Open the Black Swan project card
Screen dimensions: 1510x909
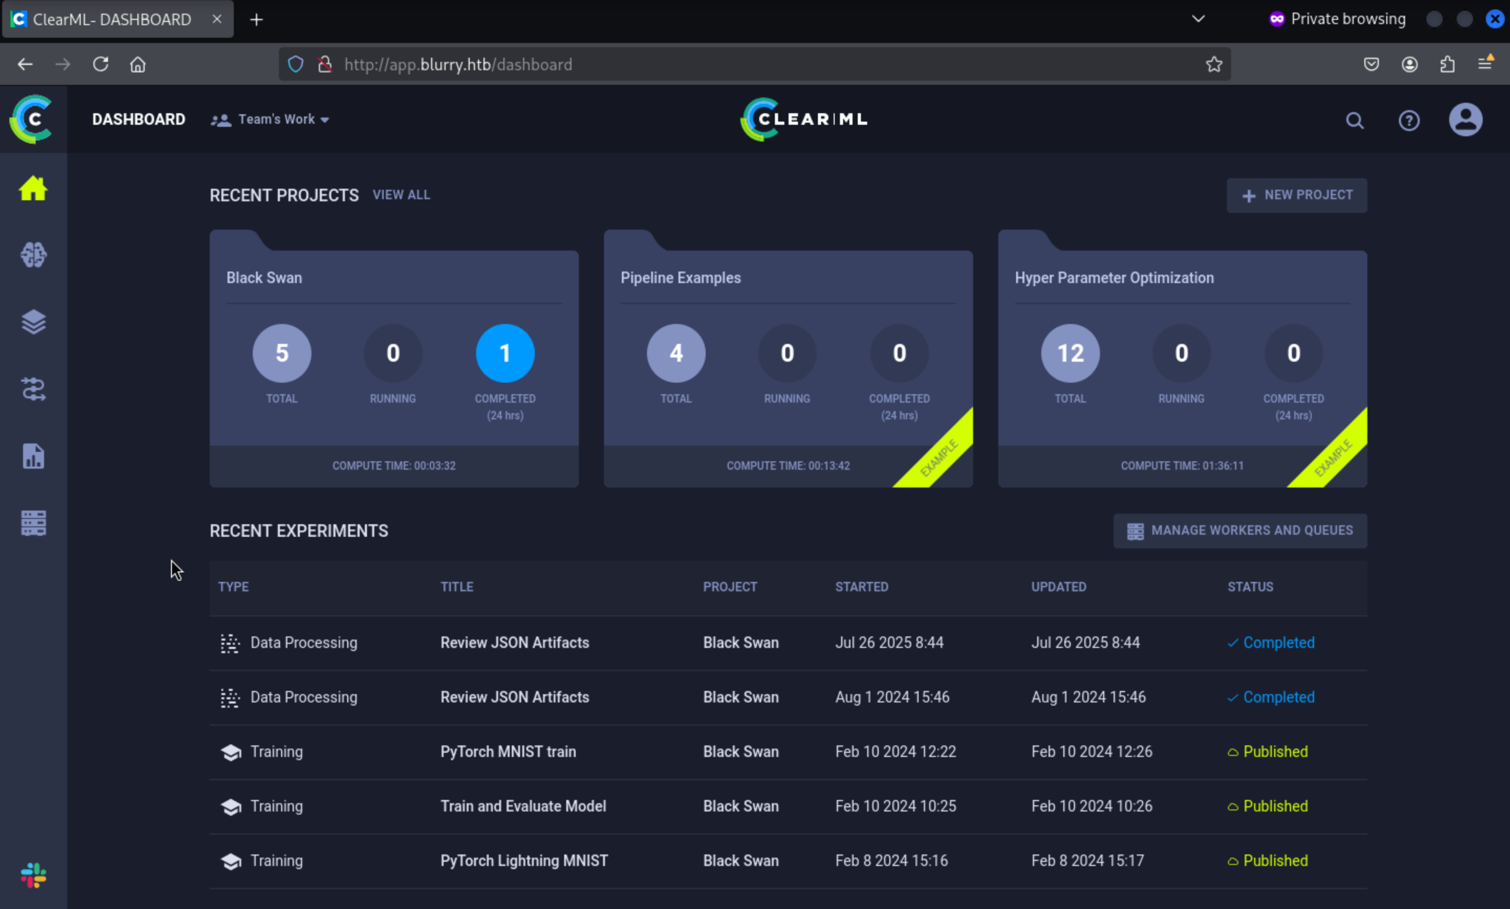[394, 359]
